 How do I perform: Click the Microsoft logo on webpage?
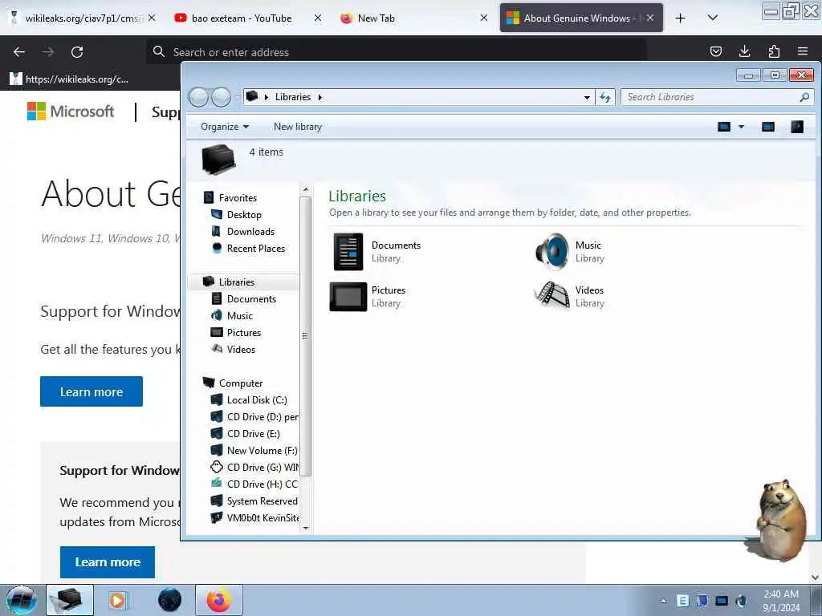click(x=71, y=111)
